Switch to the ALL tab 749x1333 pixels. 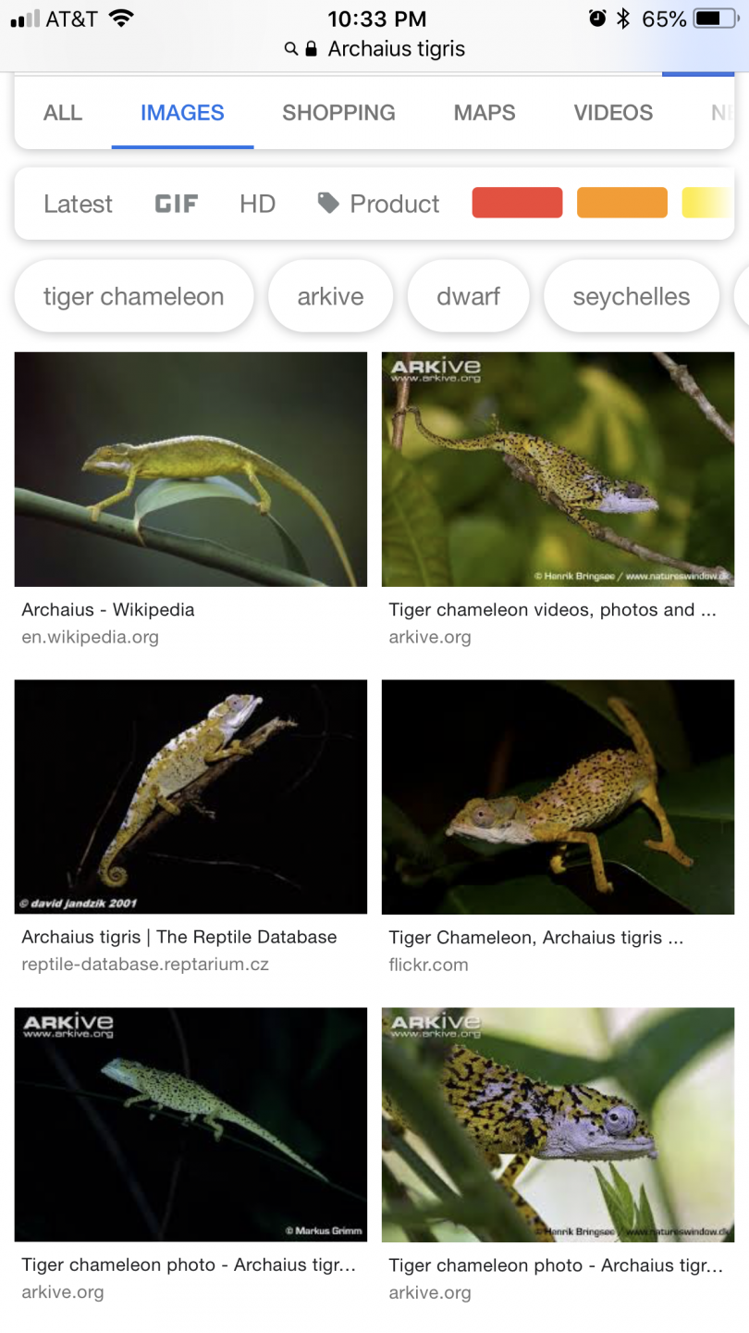pyautogui.click(x=63, y=113)
